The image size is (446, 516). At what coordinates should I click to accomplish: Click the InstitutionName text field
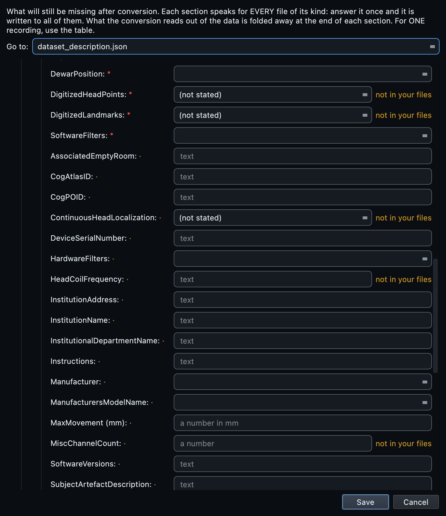tap(303, 320)
